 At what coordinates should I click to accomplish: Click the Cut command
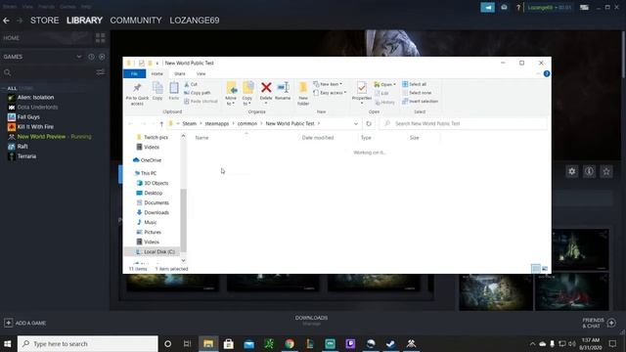click(x=191, y=84)
